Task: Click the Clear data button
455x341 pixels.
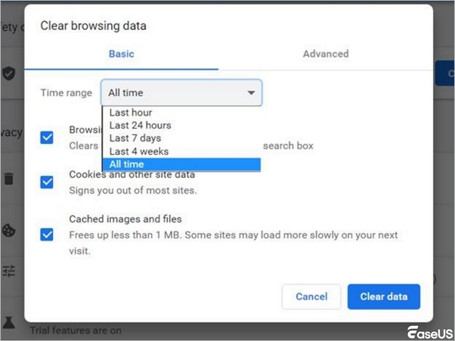Action: (383, 296)
